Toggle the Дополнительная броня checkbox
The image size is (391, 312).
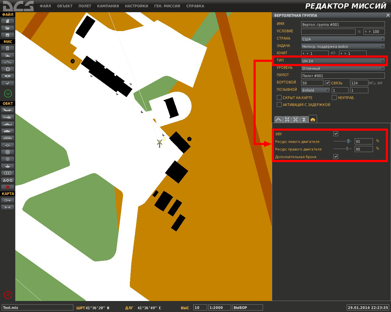tap(336, 157)
